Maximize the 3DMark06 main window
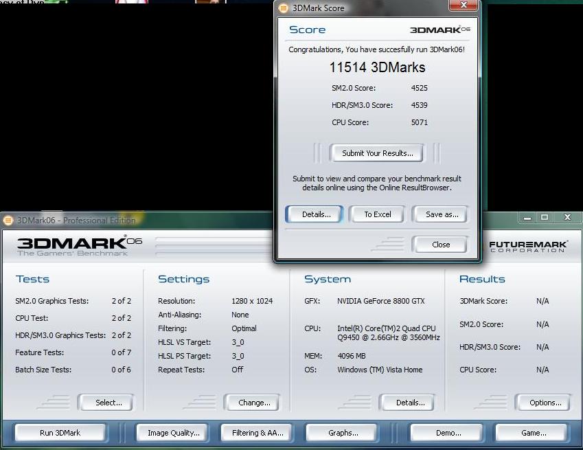 pyautogui.click(x=545, y=218)
